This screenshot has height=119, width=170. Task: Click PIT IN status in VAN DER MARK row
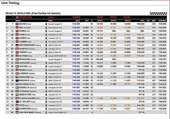click(x=141, y=112)
